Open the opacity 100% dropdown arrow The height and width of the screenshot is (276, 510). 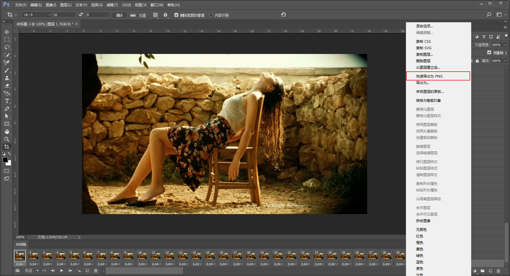point(505,45)
